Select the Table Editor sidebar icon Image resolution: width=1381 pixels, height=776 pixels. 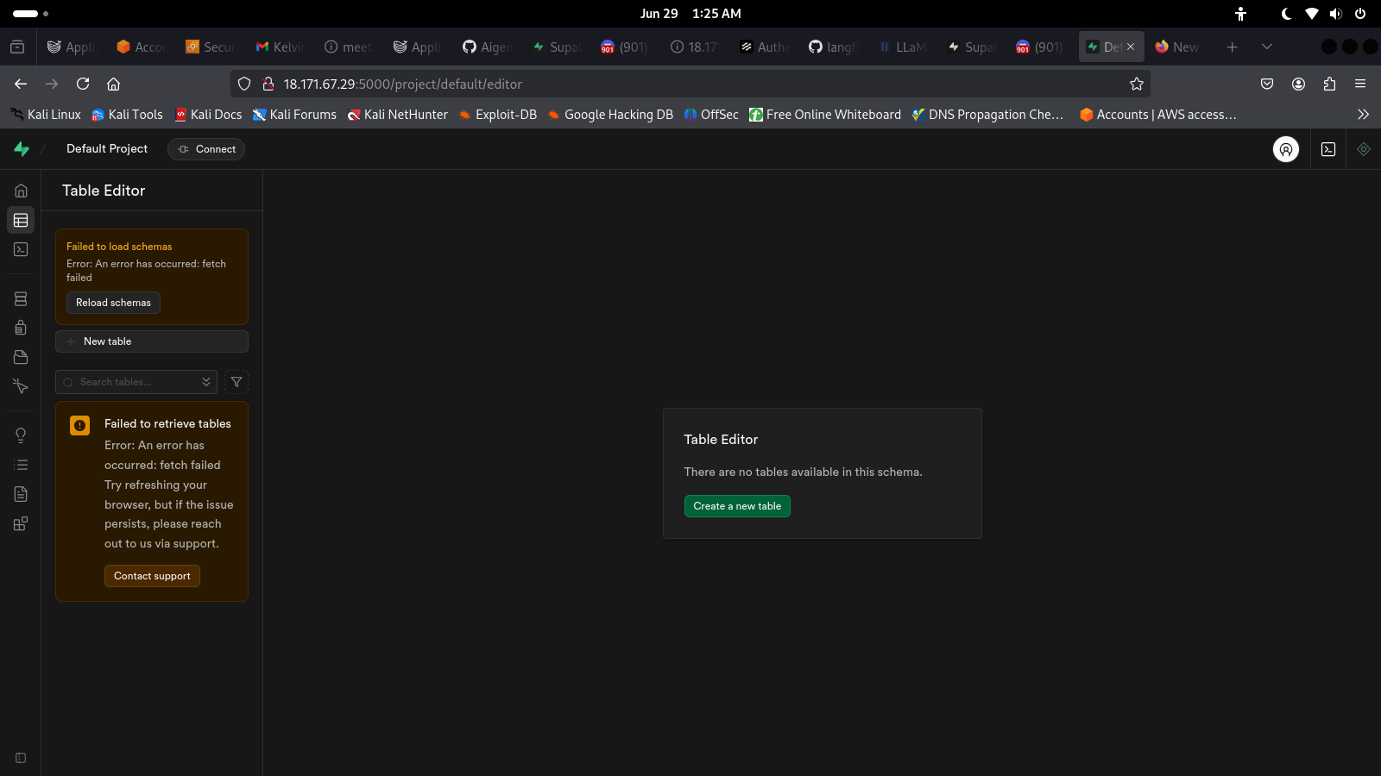point(21,220)
